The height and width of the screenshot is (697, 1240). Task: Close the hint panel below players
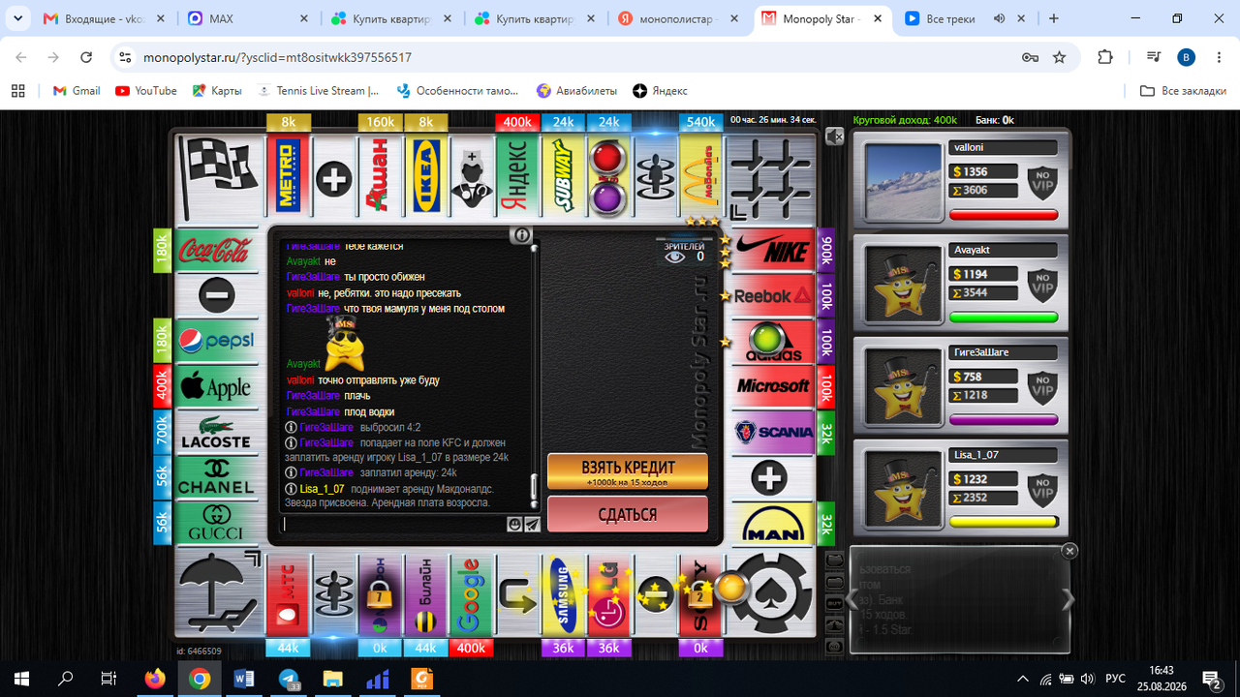tap(1069, 551)
